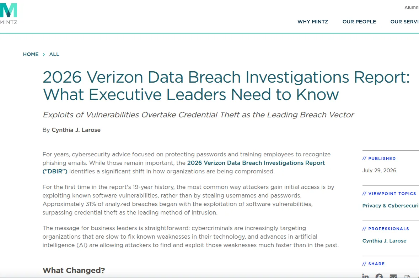The height and width of the screenshot is (278, 419).
Task: Click the italic article subtitle
Action: (198, 115)
